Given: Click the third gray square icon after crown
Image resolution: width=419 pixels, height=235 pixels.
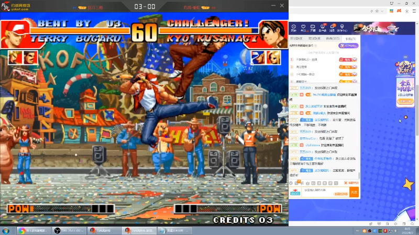Looking at the screenshot, I should click(325, 183).
